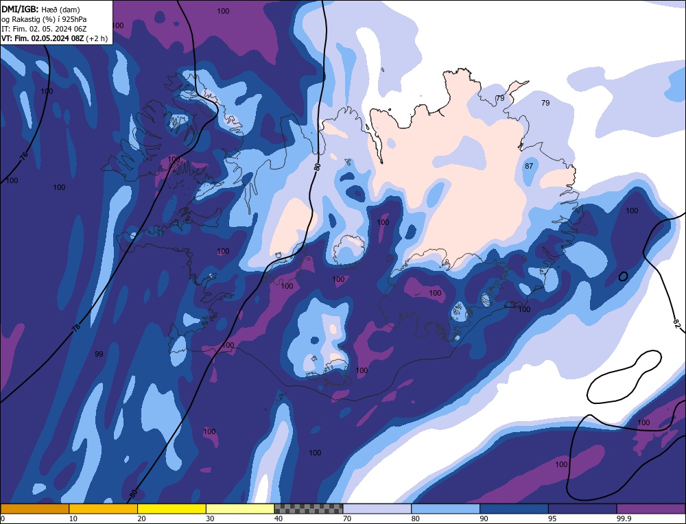Click the orange 0-10 legend swatch
This screenshot has height=524, width=686.
pyautogui.click(x=34, y=509)
